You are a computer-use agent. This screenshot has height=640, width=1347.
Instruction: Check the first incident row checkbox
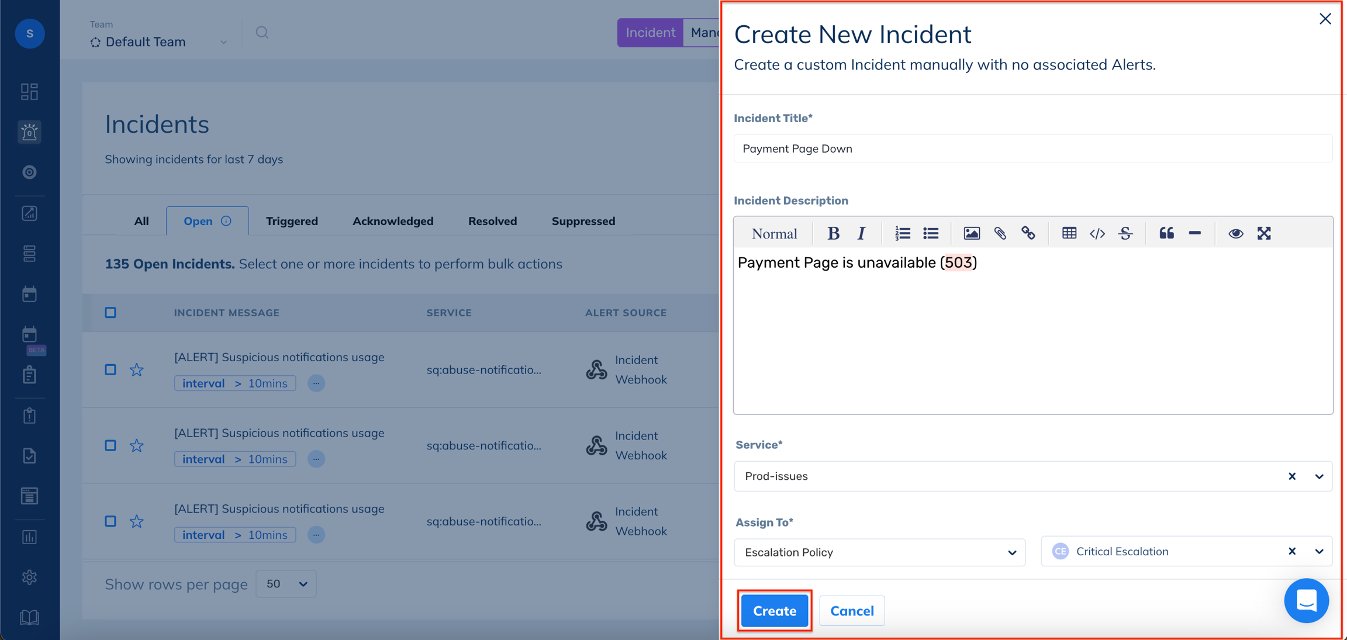click(110, 370)
